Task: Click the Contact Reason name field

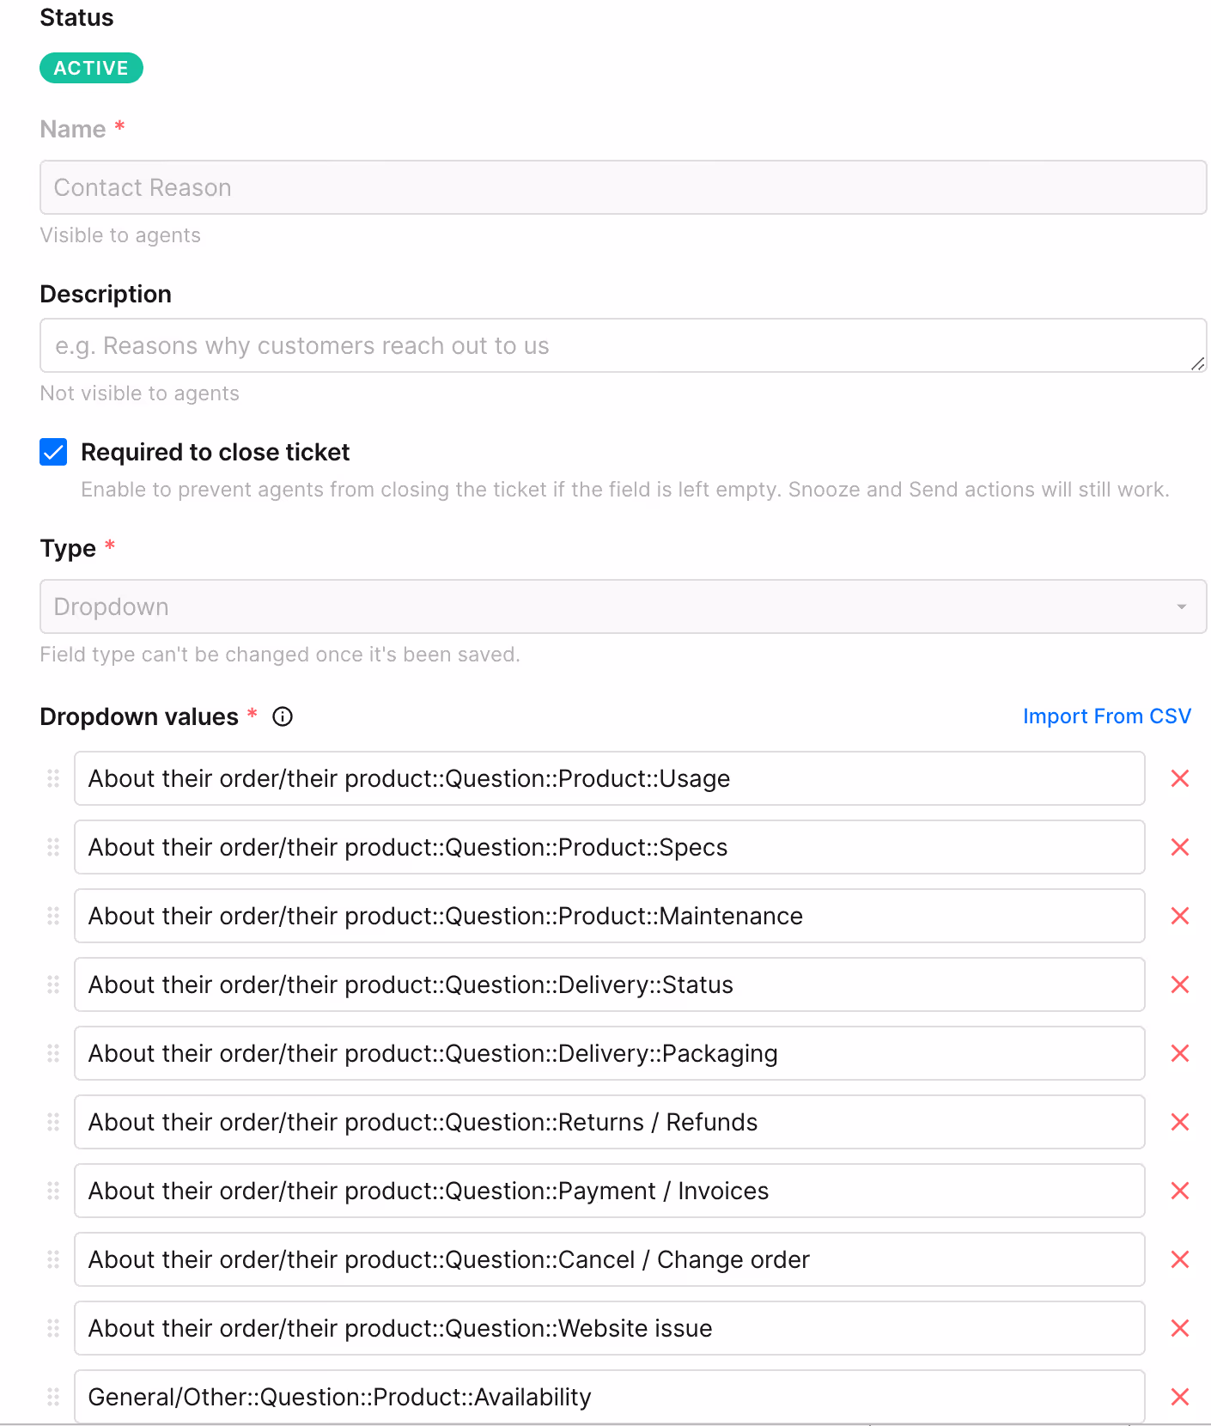Action: click(623, 187)
